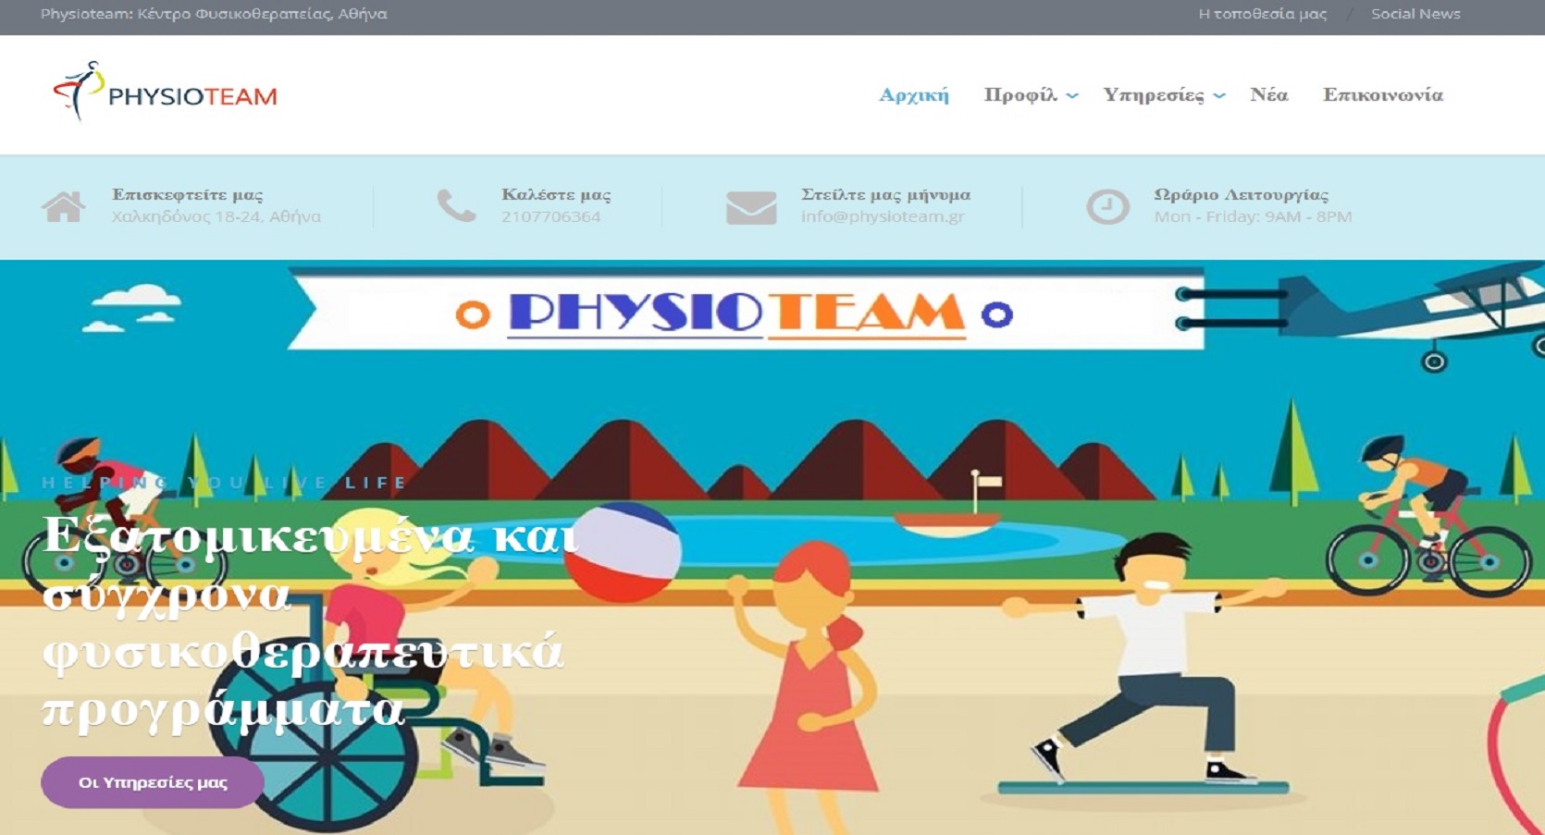Expand the Υπηρεσίες dropdown menu
1545x835 pixels.
[1163, 95]
